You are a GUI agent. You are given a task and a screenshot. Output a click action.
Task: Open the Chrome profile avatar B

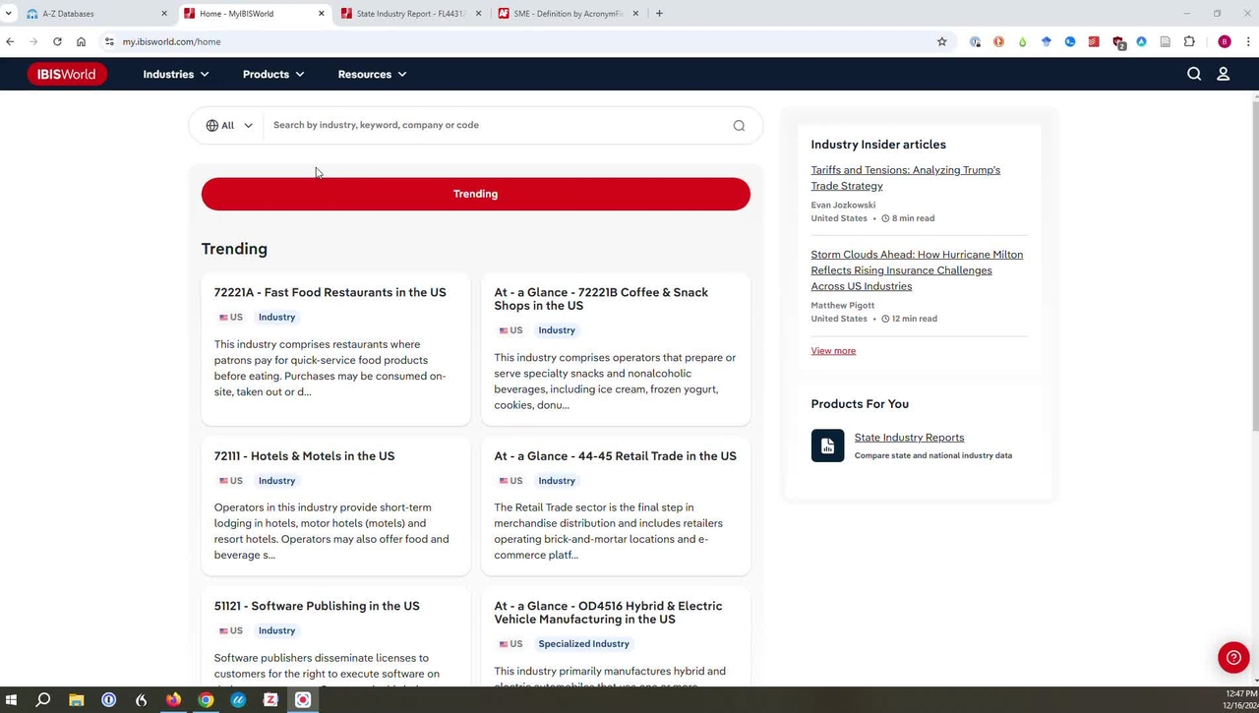1225,41
